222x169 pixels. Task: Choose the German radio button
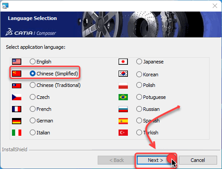click(x=32, y=121)
